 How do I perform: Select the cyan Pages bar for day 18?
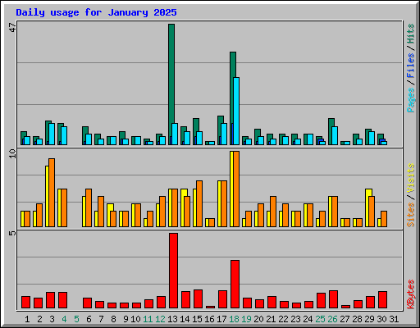coord(236,111)
